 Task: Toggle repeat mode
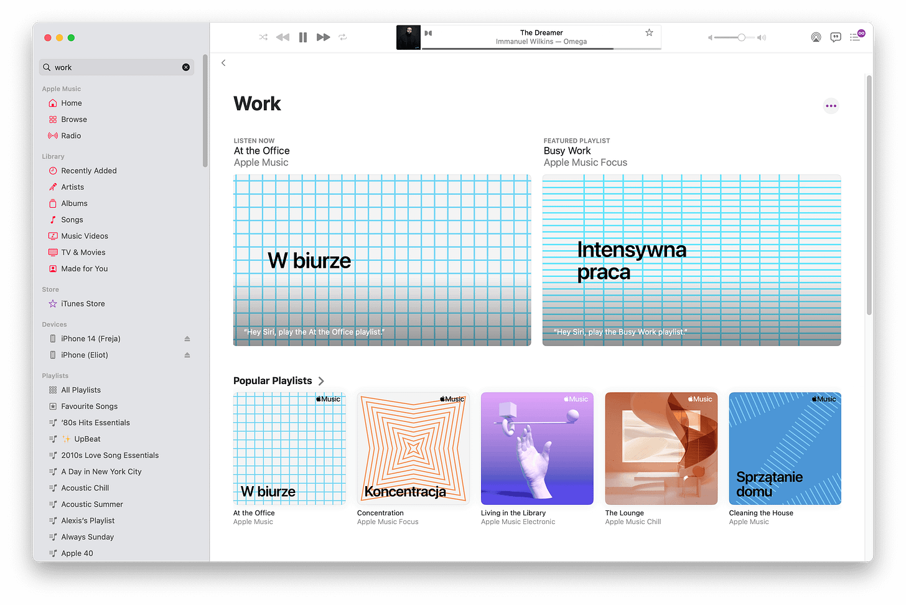[x=343, y=37]
